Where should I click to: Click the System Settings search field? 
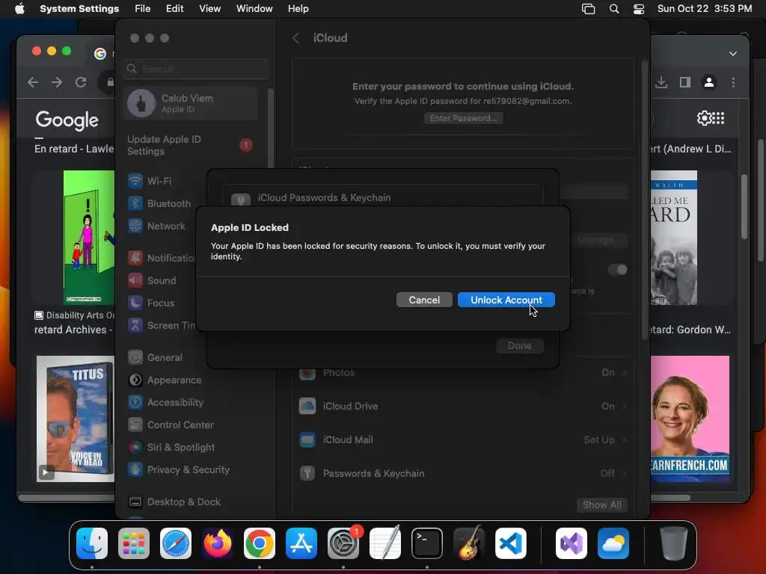(196, 69)
